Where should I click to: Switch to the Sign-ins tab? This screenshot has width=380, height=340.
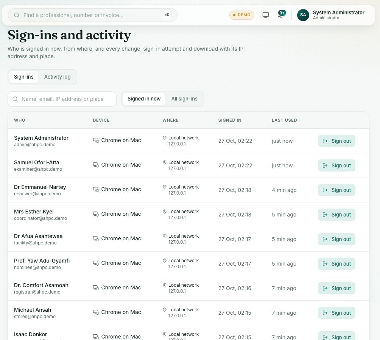[24, 77]
